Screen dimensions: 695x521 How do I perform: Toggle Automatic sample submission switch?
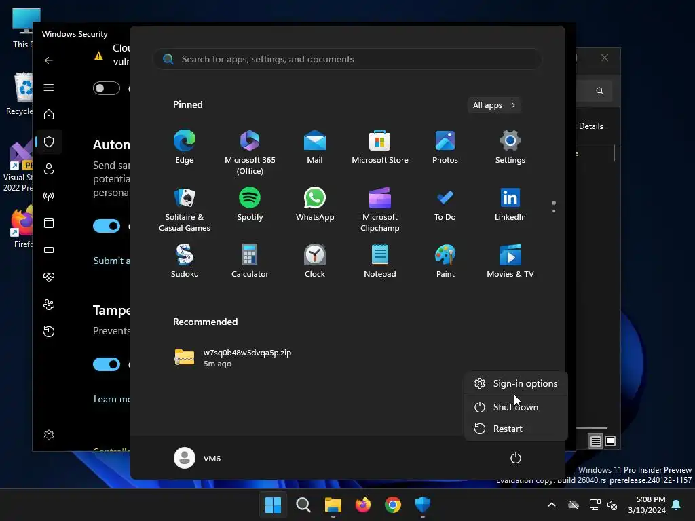click(107, 226)
